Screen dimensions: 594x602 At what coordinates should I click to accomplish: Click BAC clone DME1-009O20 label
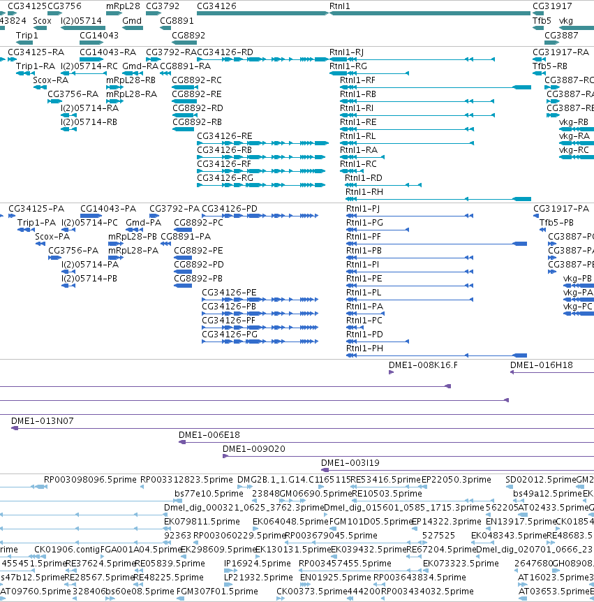254,449
